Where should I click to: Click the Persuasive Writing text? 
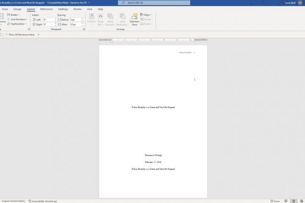[x=153, y=155]
